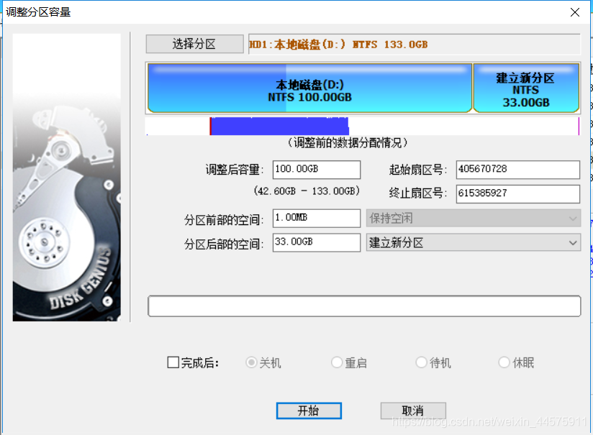
Task: Edit the 分区前部的空间 value
Action: pyautogui.click(x=316, y=218)
